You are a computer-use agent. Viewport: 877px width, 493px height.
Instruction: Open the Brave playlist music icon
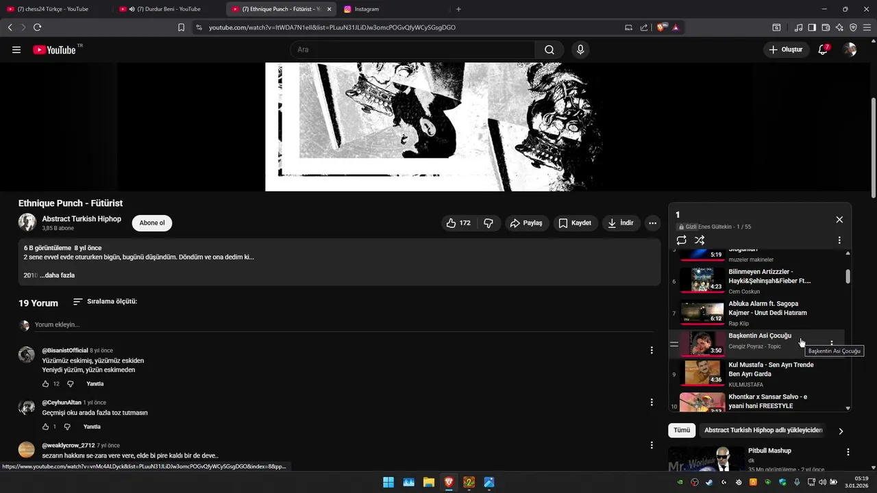pos(798,27)
